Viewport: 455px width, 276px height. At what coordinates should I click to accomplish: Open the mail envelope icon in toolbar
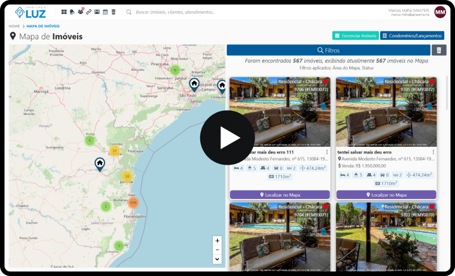click(x=97, y=12)
